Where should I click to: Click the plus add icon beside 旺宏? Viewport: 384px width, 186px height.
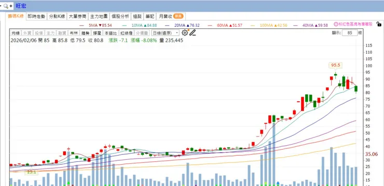pos(11,6)
